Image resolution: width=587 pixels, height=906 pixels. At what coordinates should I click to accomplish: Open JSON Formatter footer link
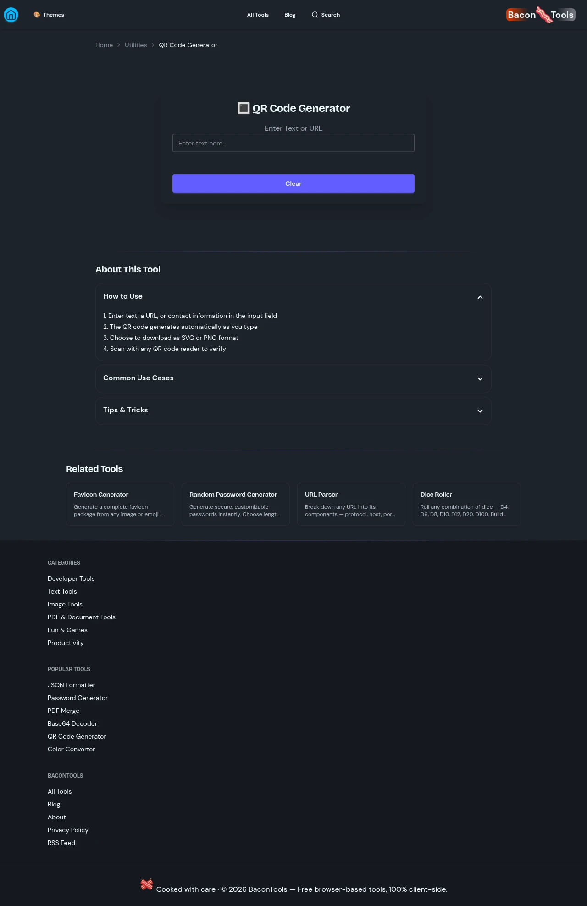(72, 685)
